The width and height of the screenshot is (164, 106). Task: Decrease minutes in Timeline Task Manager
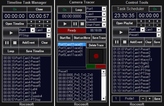tap(40, 26)
